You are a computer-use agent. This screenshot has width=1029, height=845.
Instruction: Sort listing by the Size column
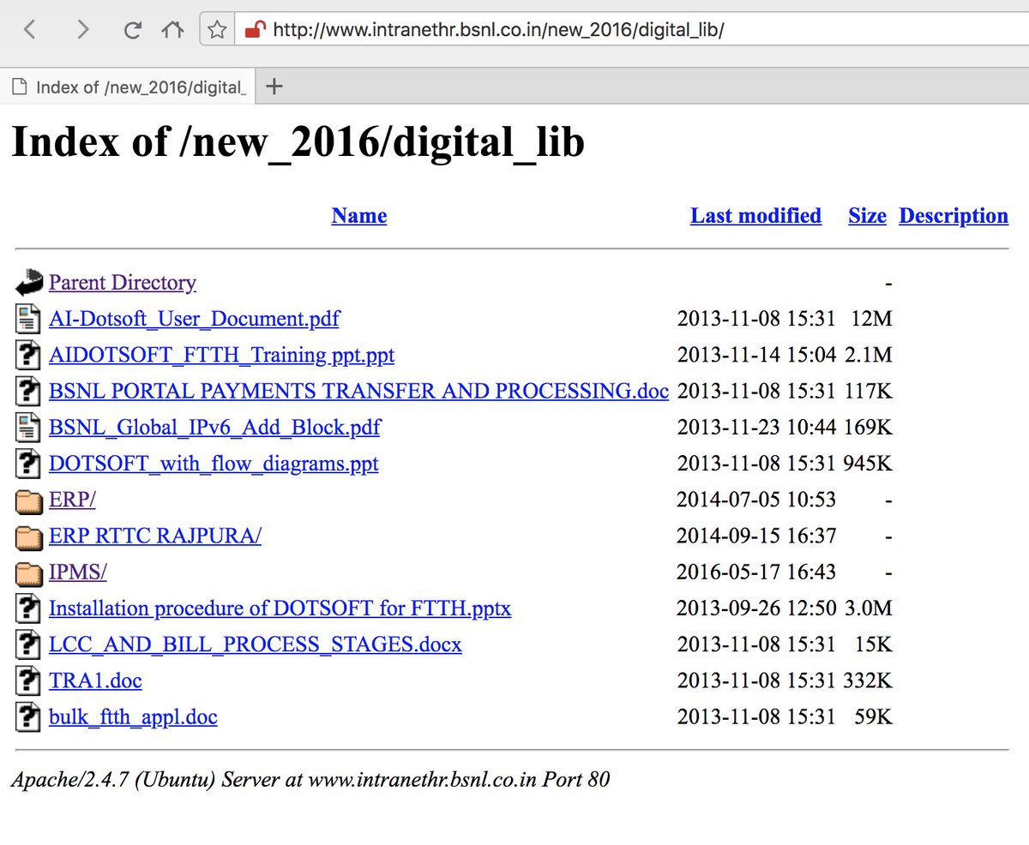point(867,216)
